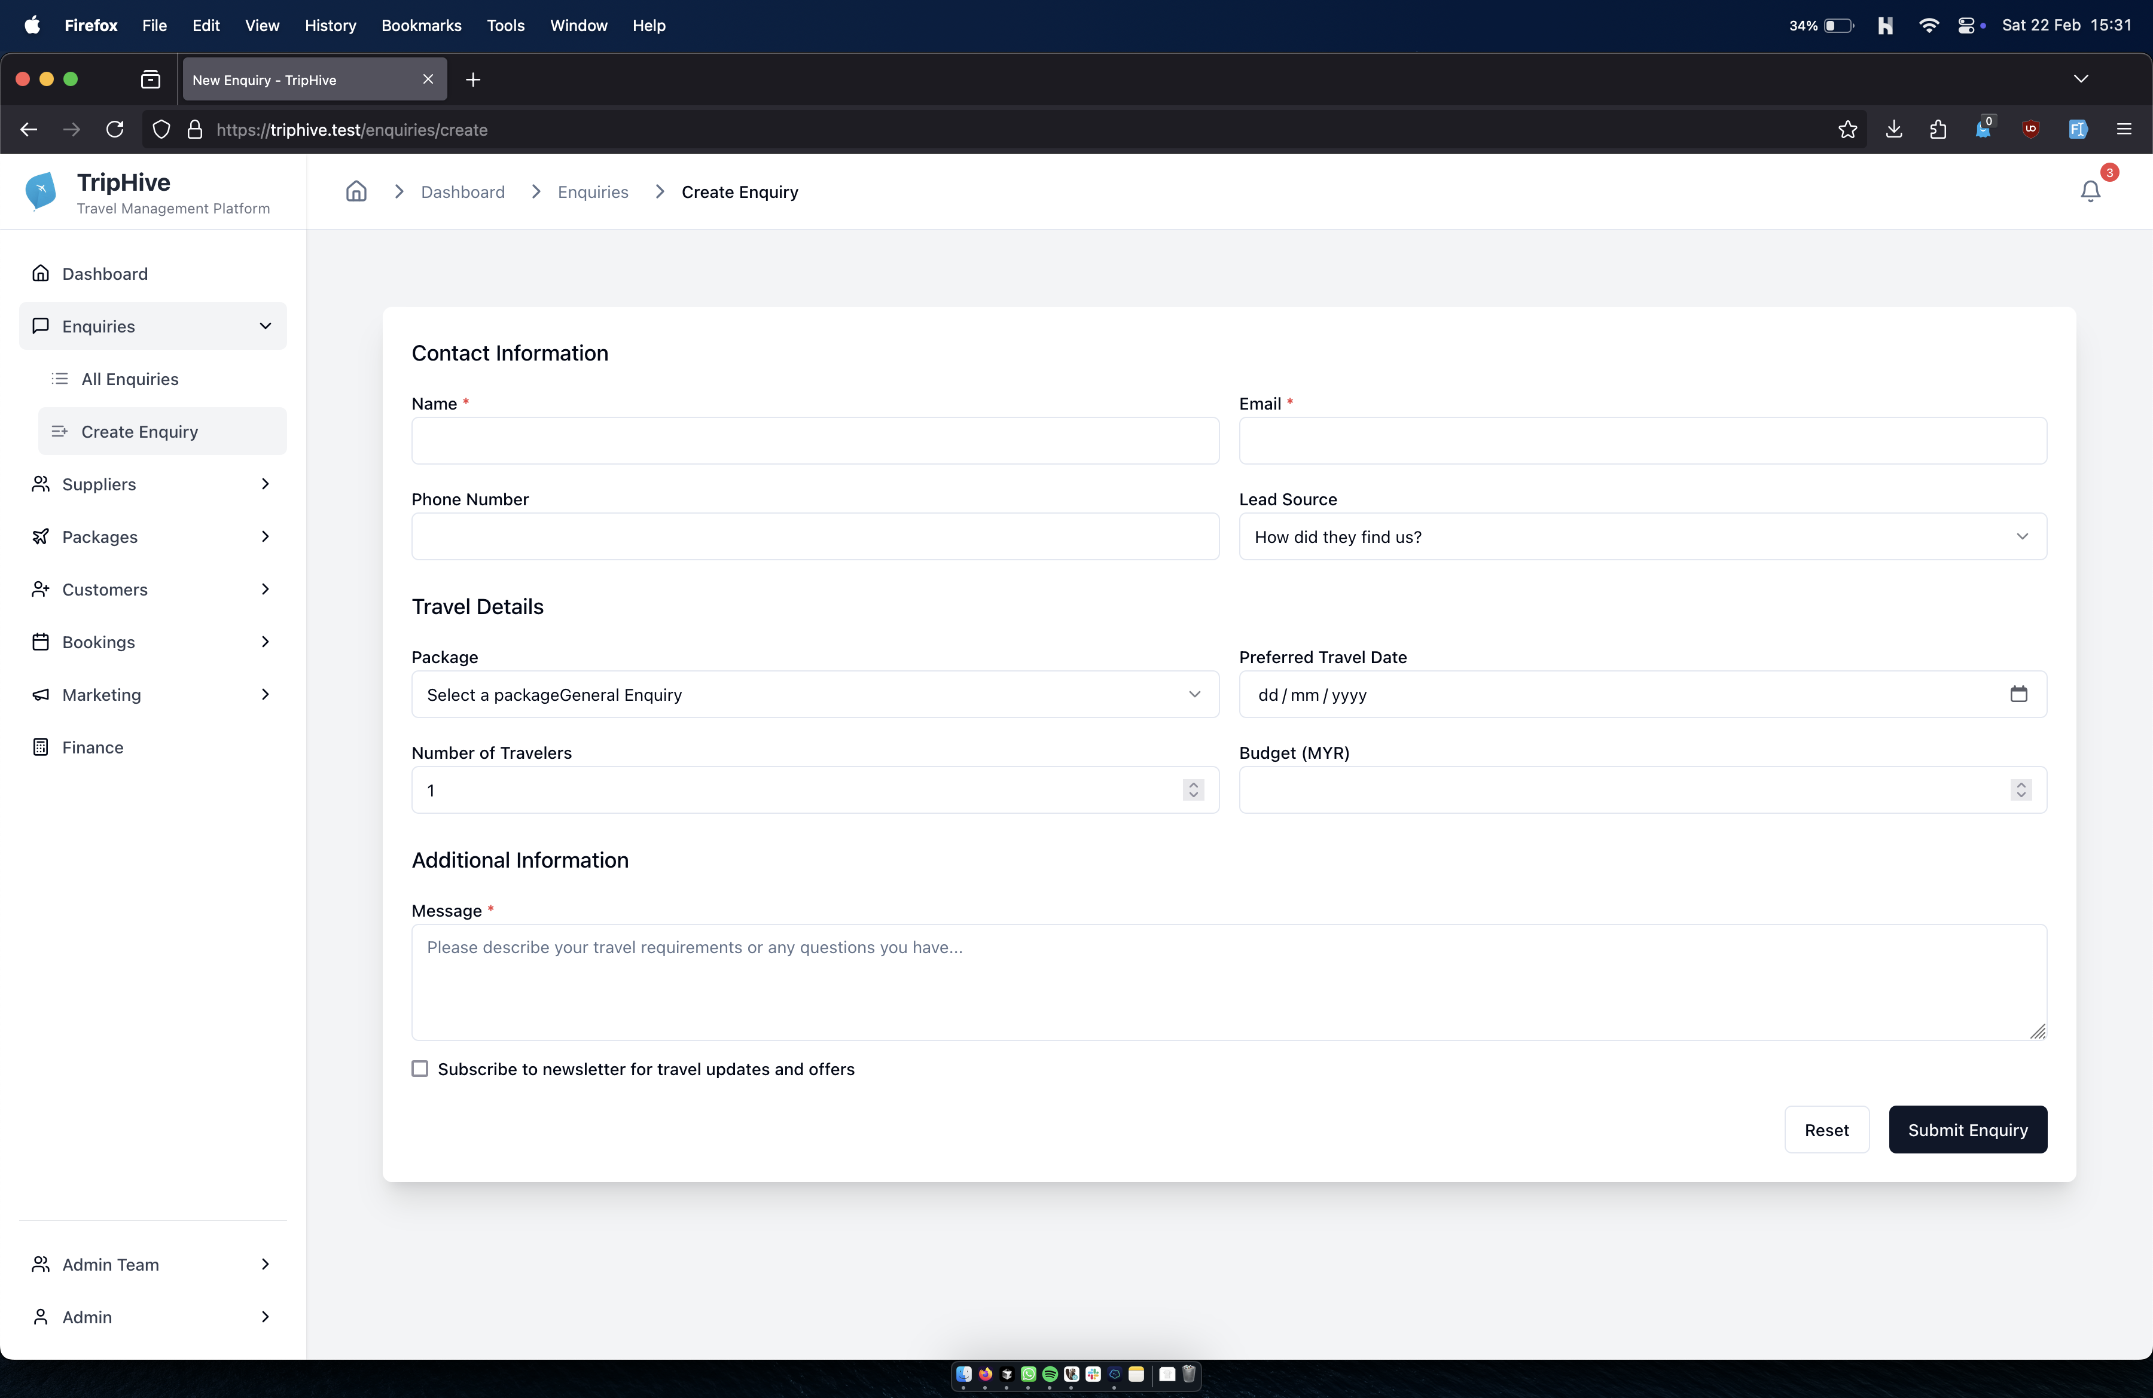
Task: Focus the Name input field
Action: coord(815,440)
